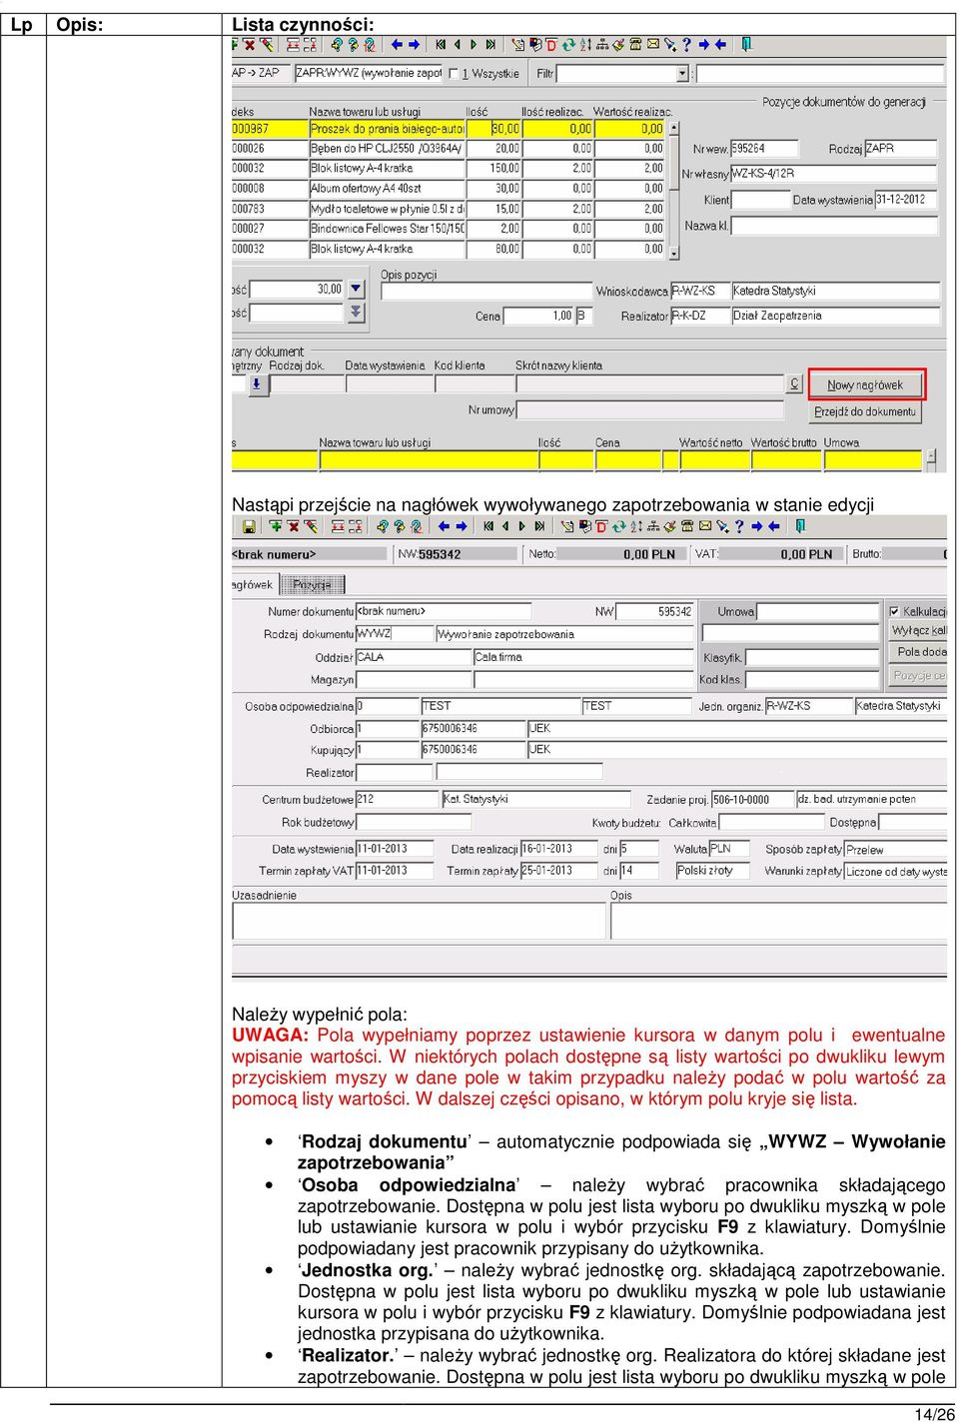Click the envelope mail icon in the header-edit toolbar

pyautogui.click(x=705, y=526)
